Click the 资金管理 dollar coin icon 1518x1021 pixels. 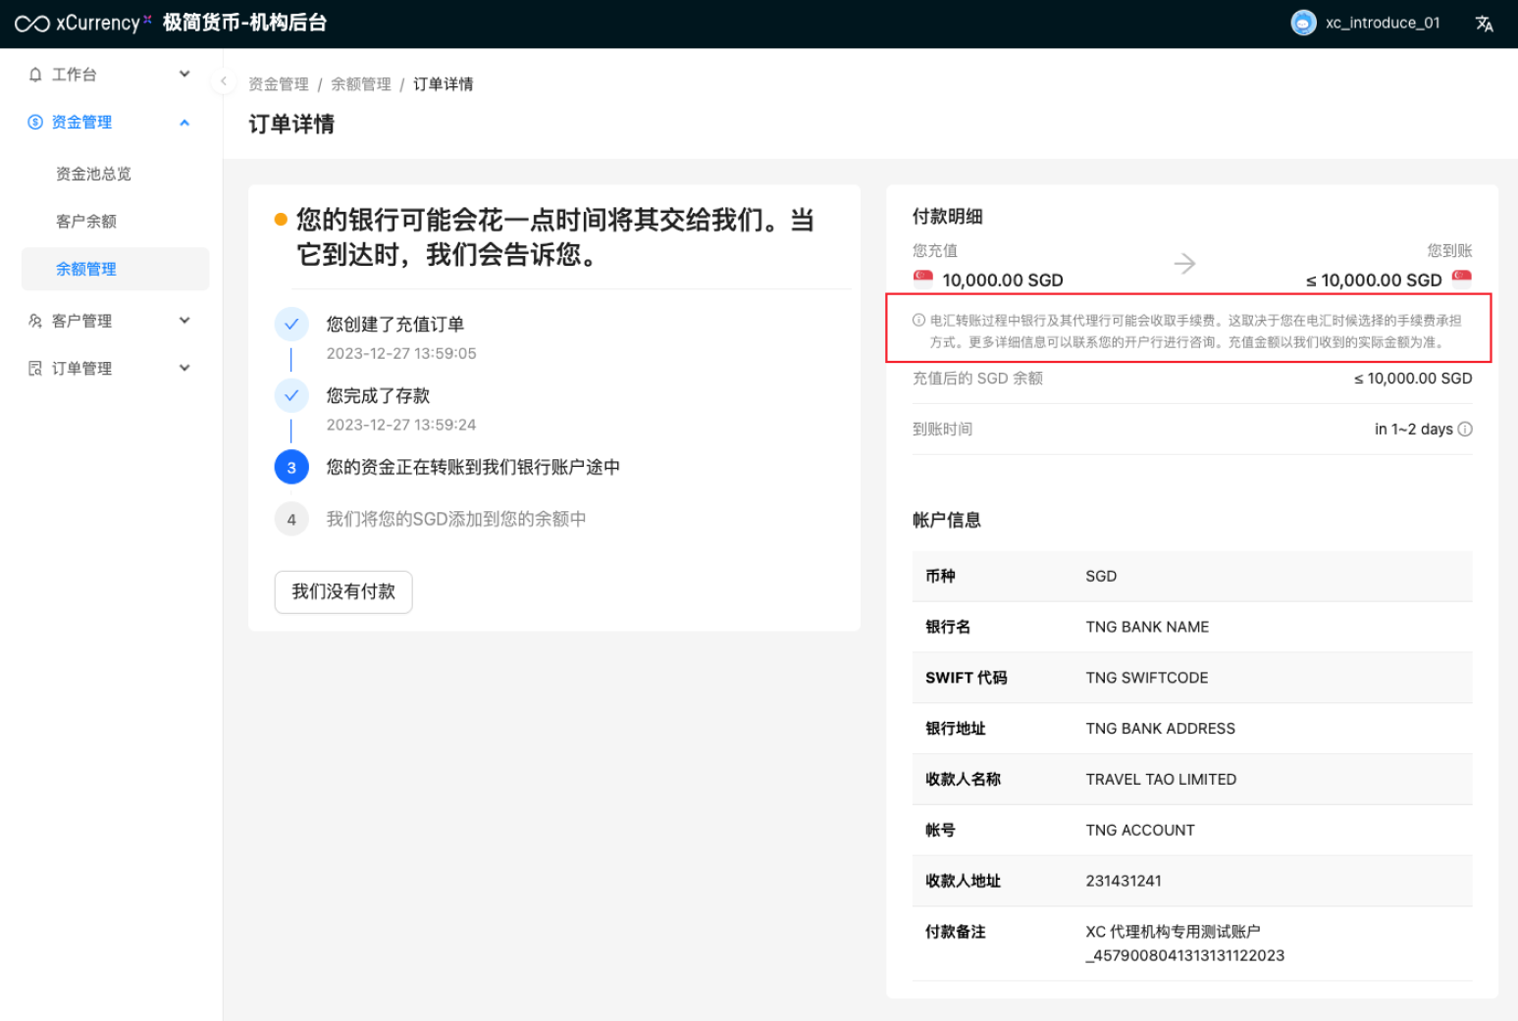tap(35, 123)
